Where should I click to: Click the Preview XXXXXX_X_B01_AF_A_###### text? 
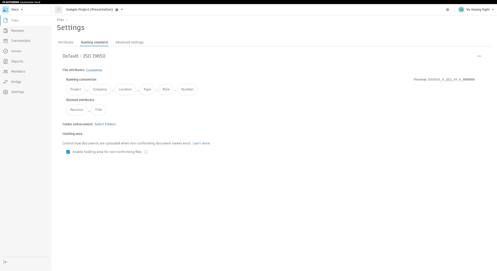pyautogui.click(x=444, y=80)
